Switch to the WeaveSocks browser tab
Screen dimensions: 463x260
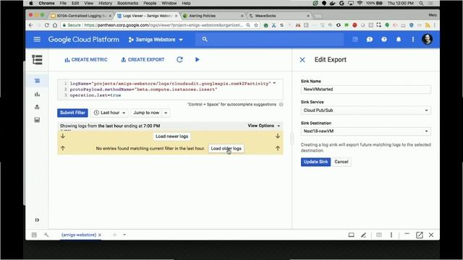[x=279, y=16]
